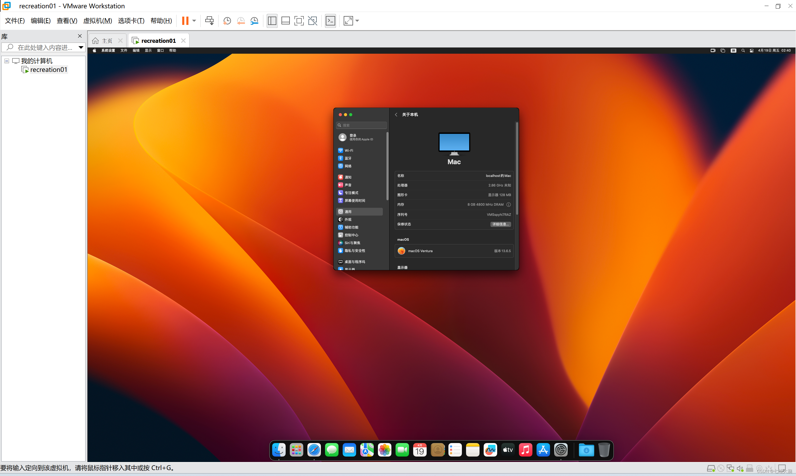Click the About pane vertical scrollbar

coord(517,168)
